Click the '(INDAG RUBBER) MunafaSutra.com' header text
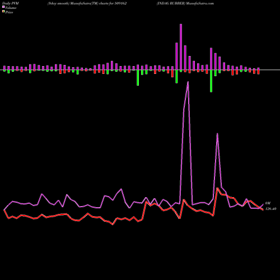This screenshot has height=280, width=280. point(185,3)
